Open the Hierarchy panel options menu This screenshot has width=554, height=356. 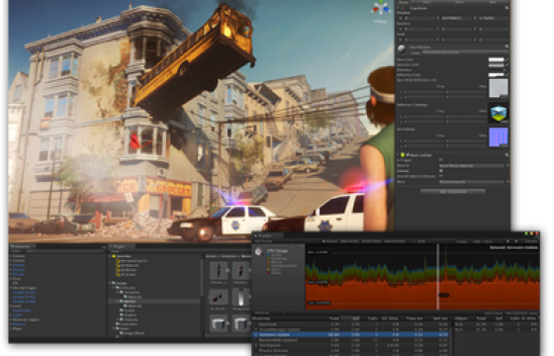[104, 247]
